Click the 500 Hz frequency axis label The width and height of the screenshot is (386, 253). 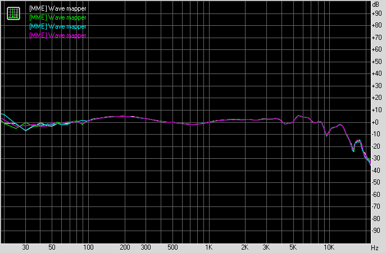(x=172, y=247)
